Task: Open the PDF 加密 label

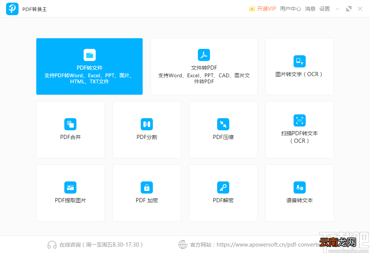Action: pyautogui.click(x=147, y=200)
